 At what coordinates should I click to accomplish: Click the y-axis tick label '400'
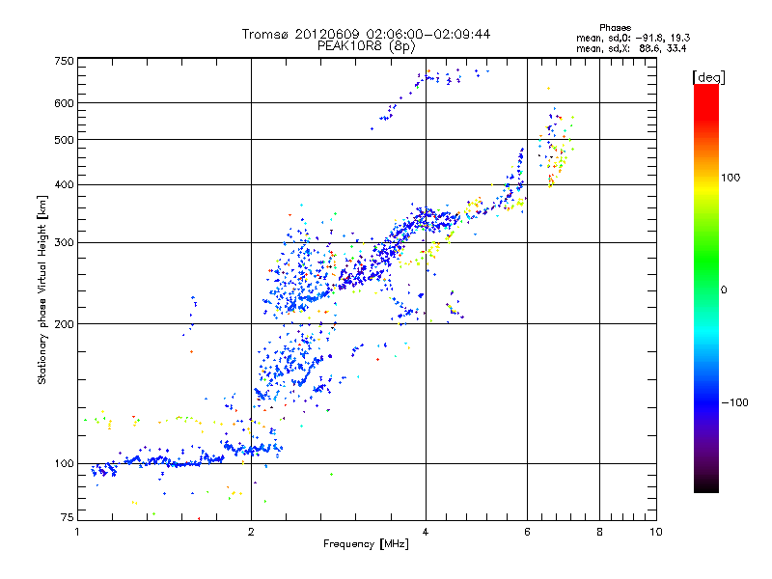[64, 184]
